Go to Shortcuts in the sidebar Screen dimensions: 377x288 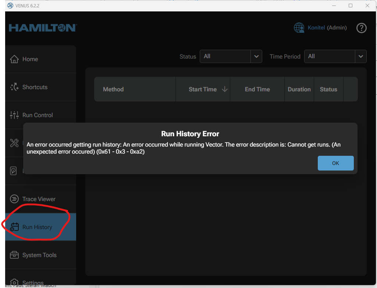pos(40,87)
